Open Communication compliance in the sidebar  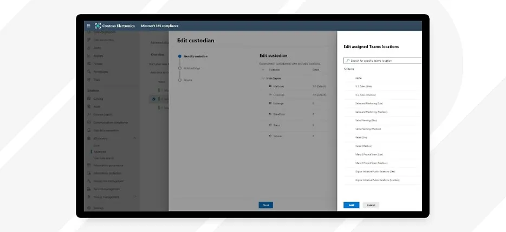click(111, 123)
